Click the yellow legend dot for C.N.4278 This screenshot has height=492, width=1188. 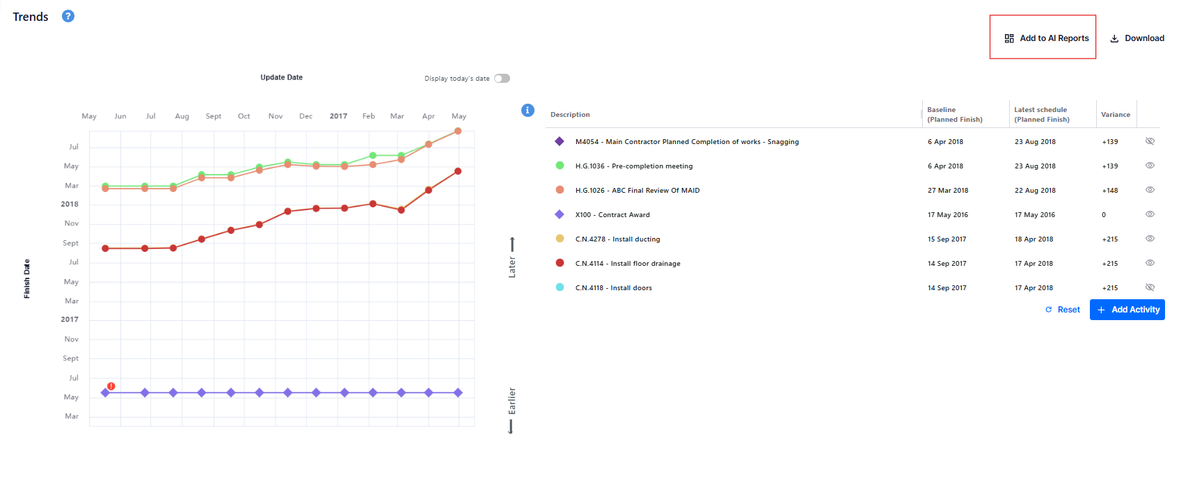[x=560, y=239]
